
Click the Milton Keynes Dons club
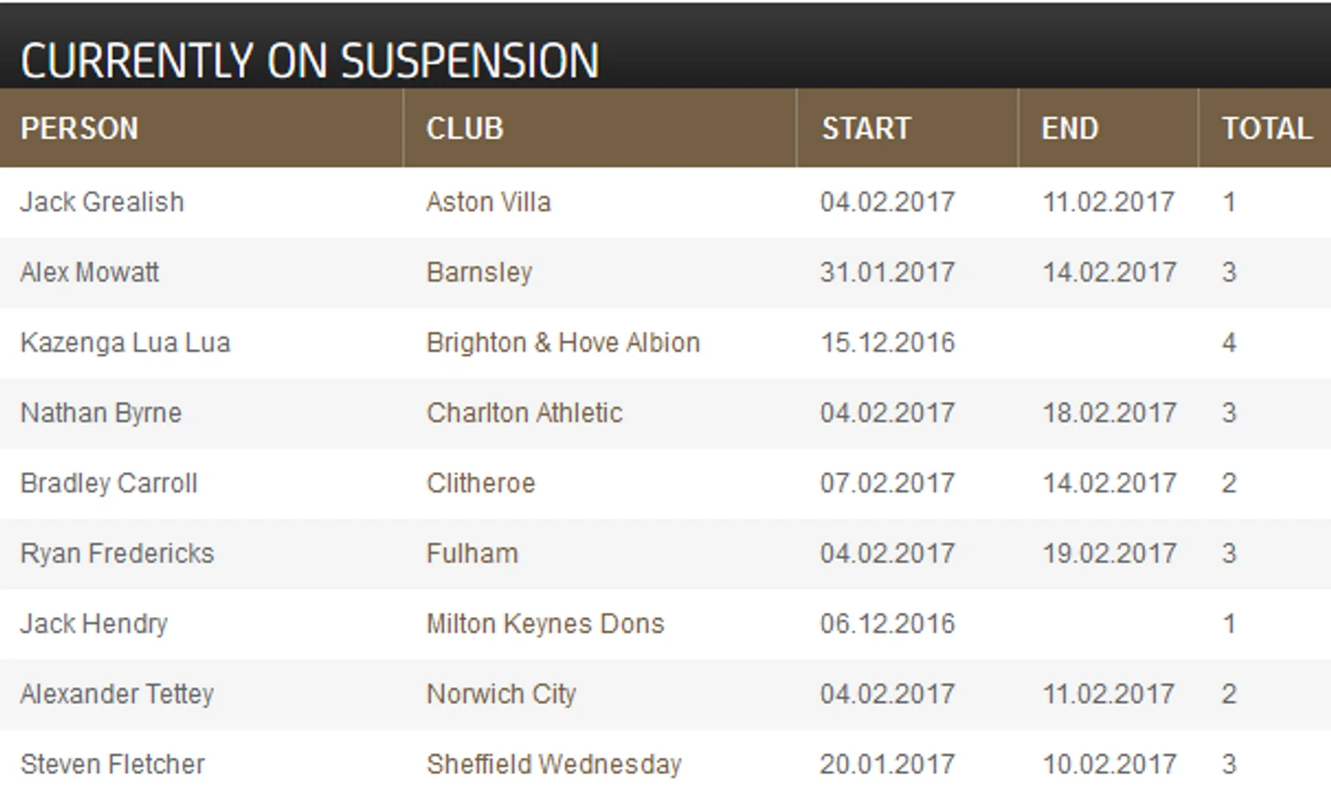pos(545,623)
